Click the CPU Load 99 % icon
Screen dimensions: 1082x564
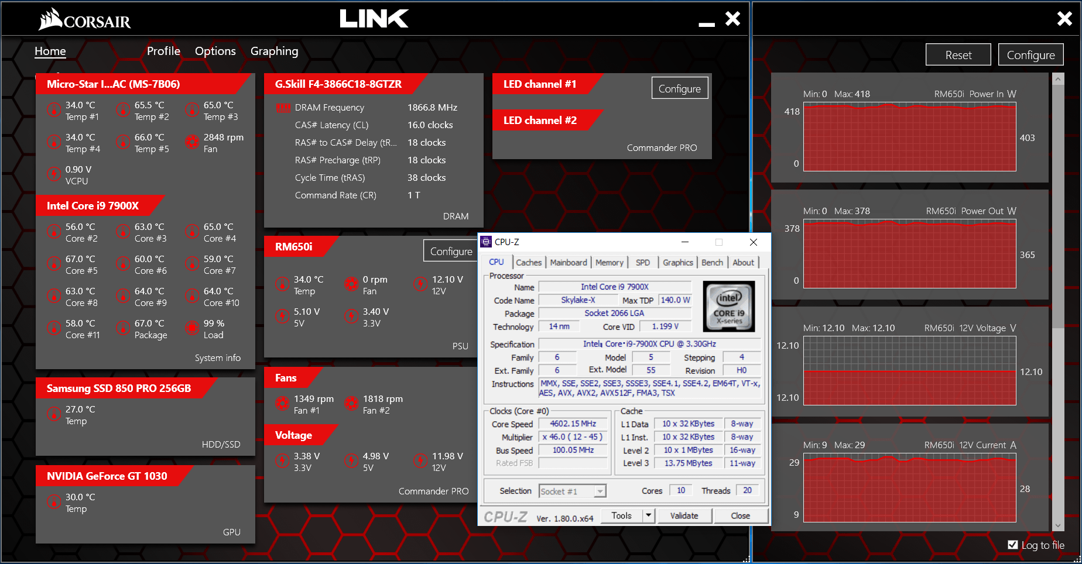(x=192, y=328)
